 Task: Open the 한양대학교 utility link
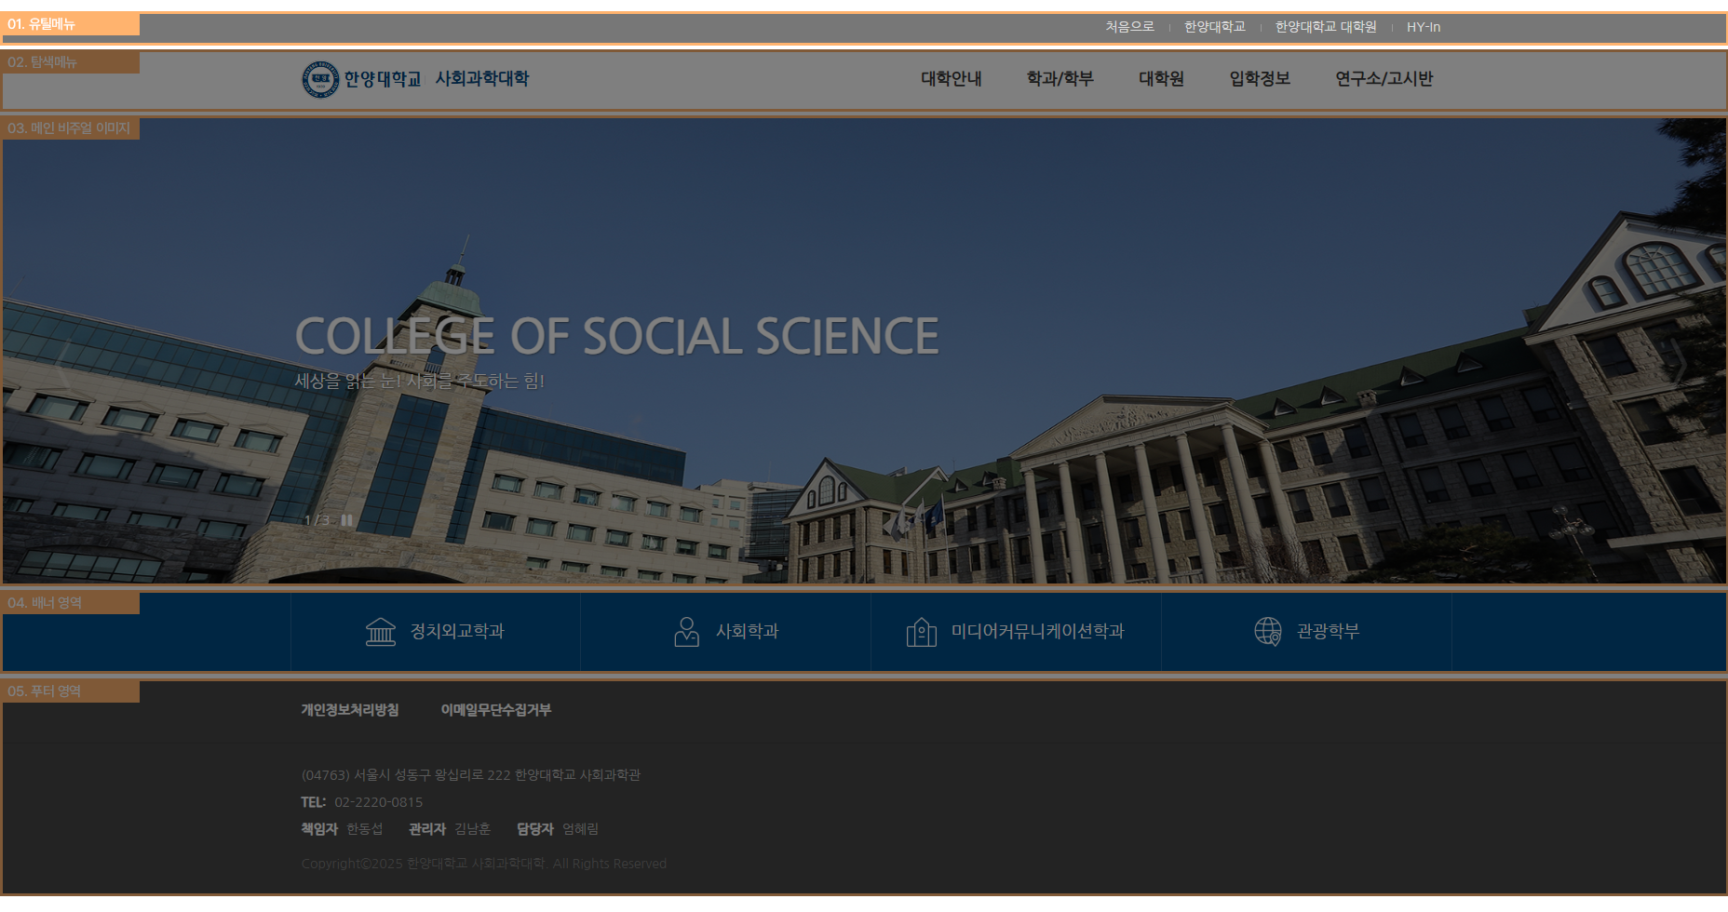pos(1214,27)
